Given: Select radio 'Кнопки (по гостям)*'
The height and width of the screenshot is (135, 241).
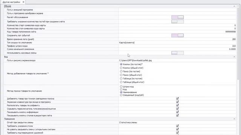Looking at the screenshot, I should click(121, 64).
